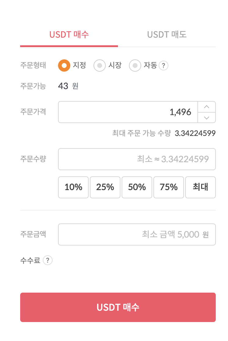The width and height of the screenshot is (228, 341).
Task: Click the 75% order amount button
Action: tap(168, 187)
